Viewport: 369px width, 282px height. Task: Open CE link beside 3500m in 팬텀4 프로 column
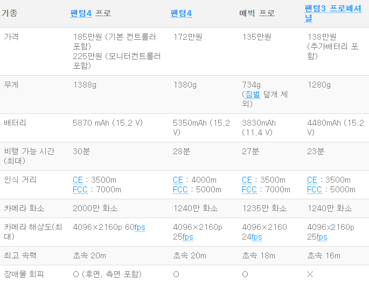(78, 180)
